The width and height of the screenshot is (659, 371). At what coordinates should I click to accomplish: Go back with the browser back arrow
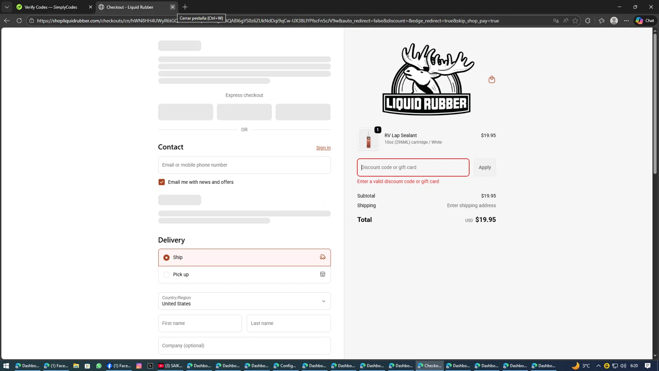pos(7,21)
